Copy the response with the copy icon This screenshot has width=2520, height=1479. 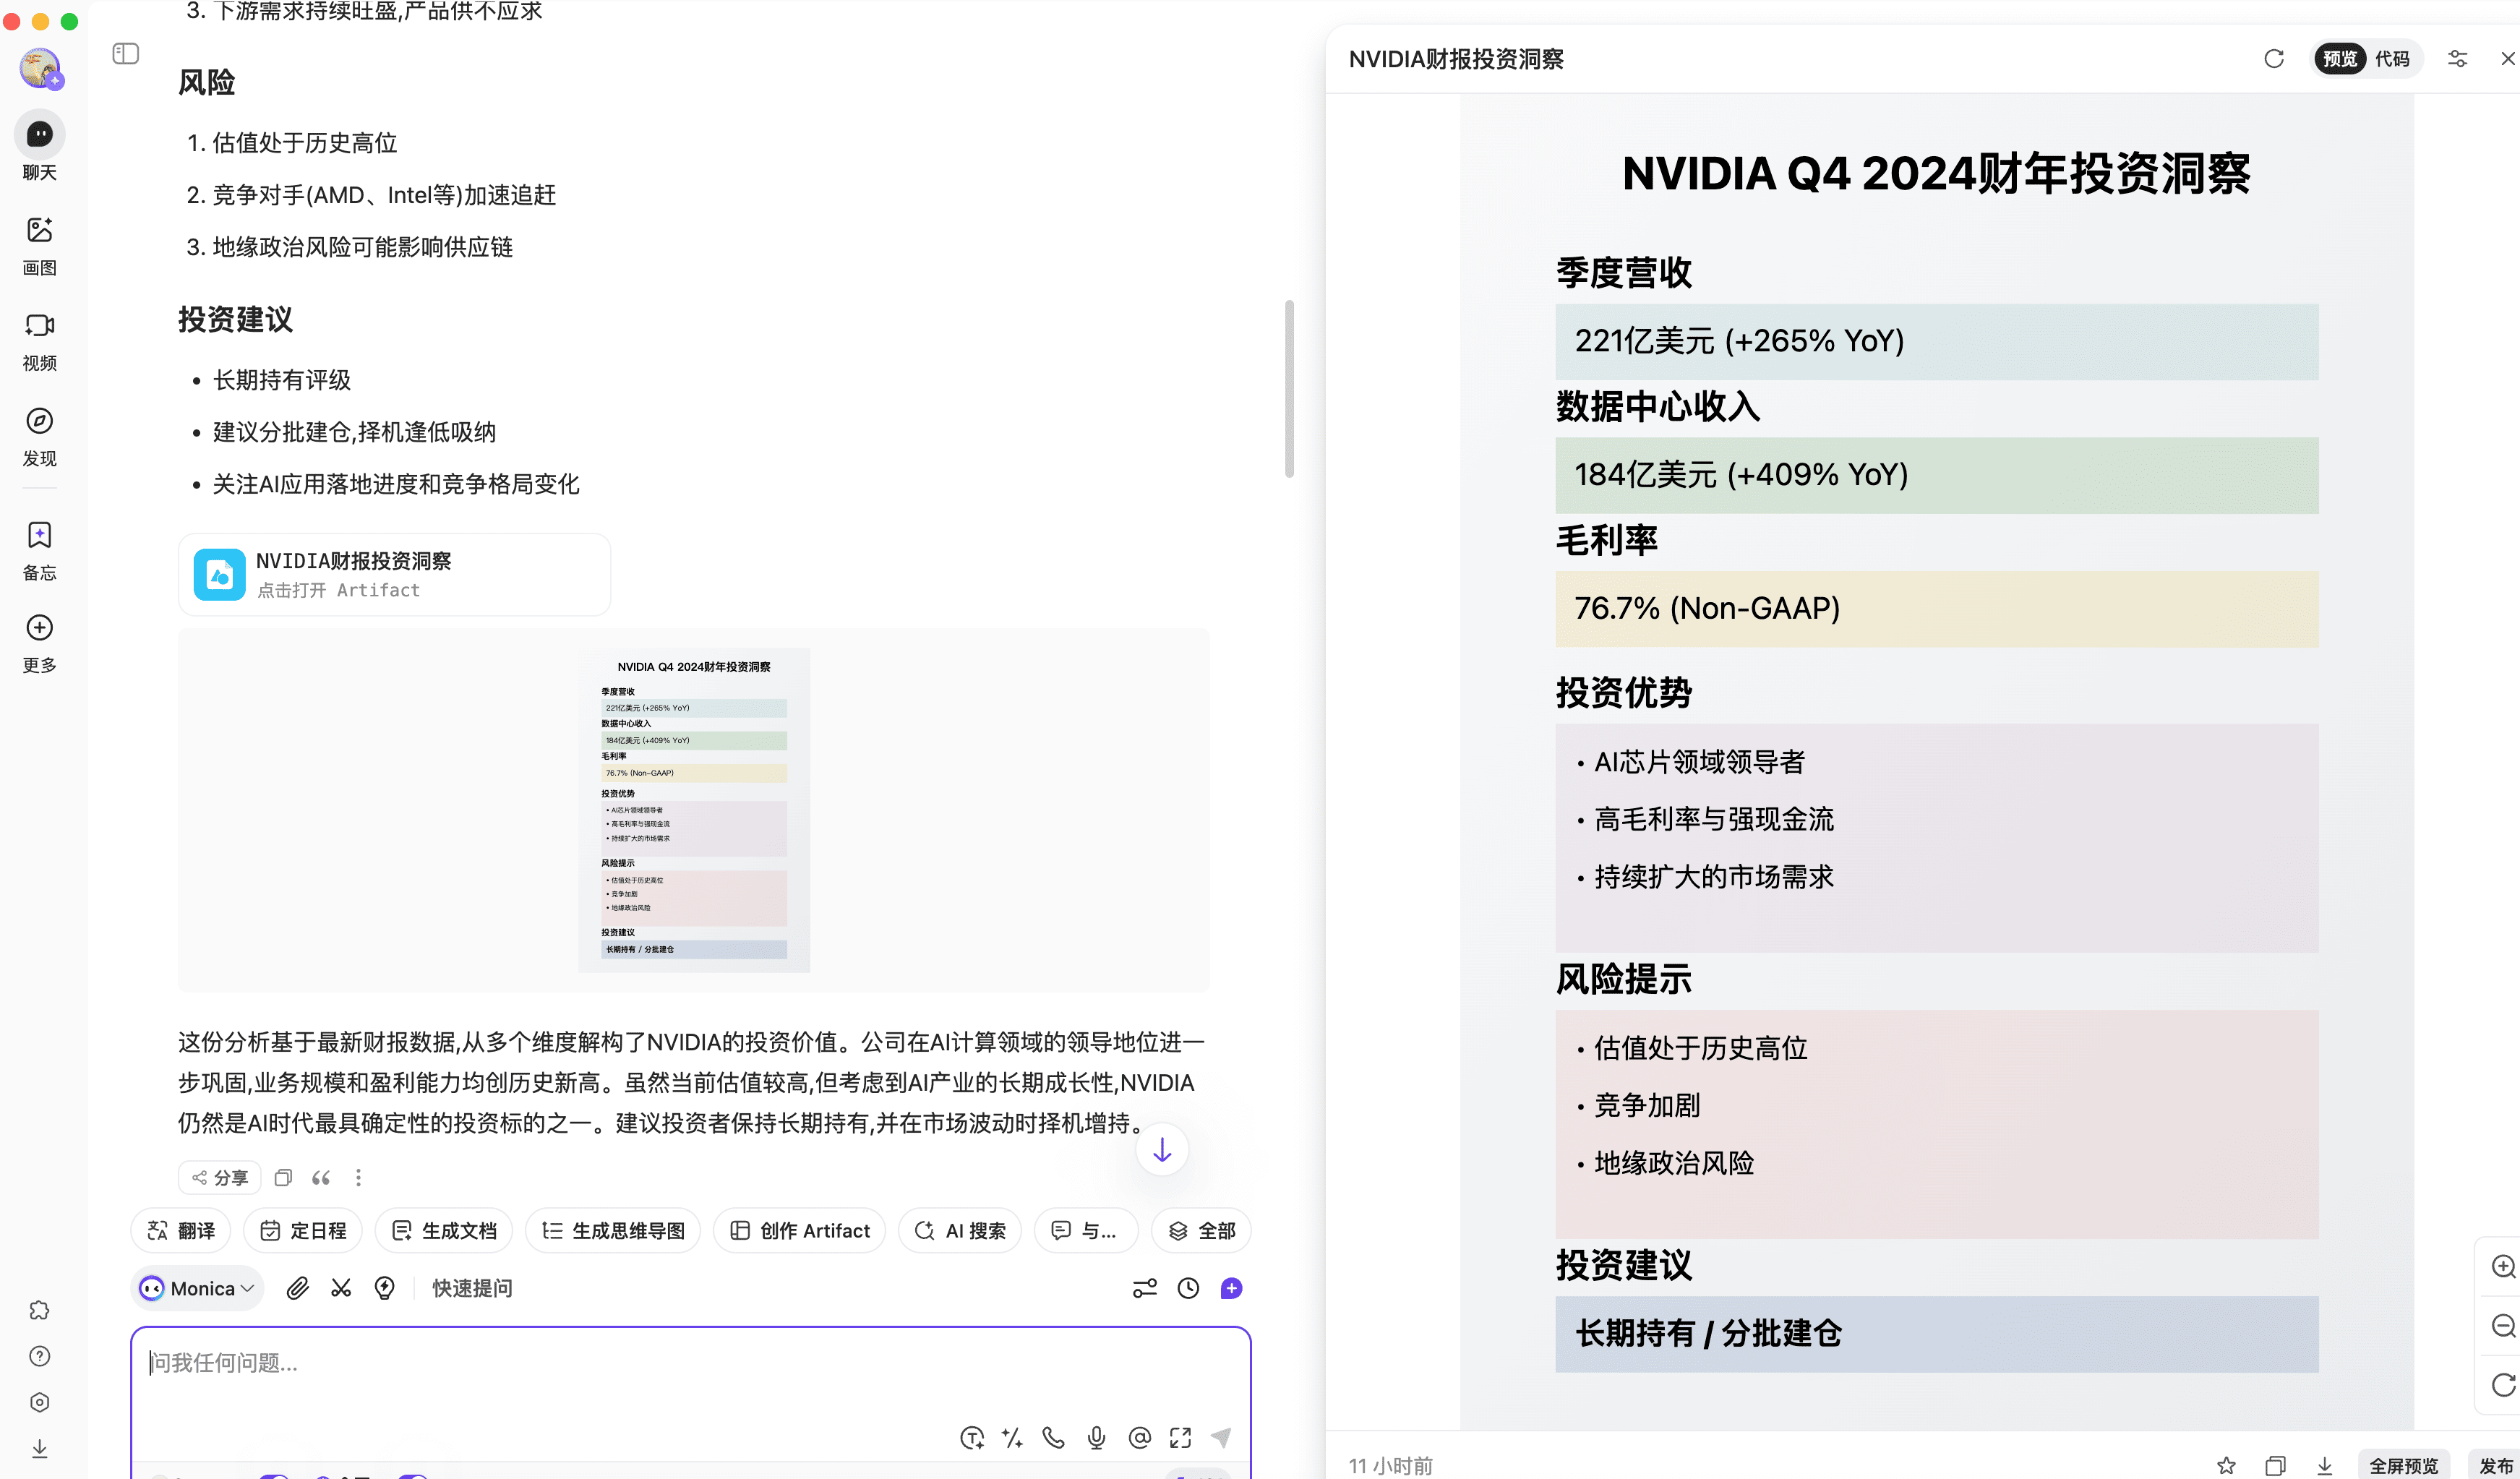(283, 1178)
